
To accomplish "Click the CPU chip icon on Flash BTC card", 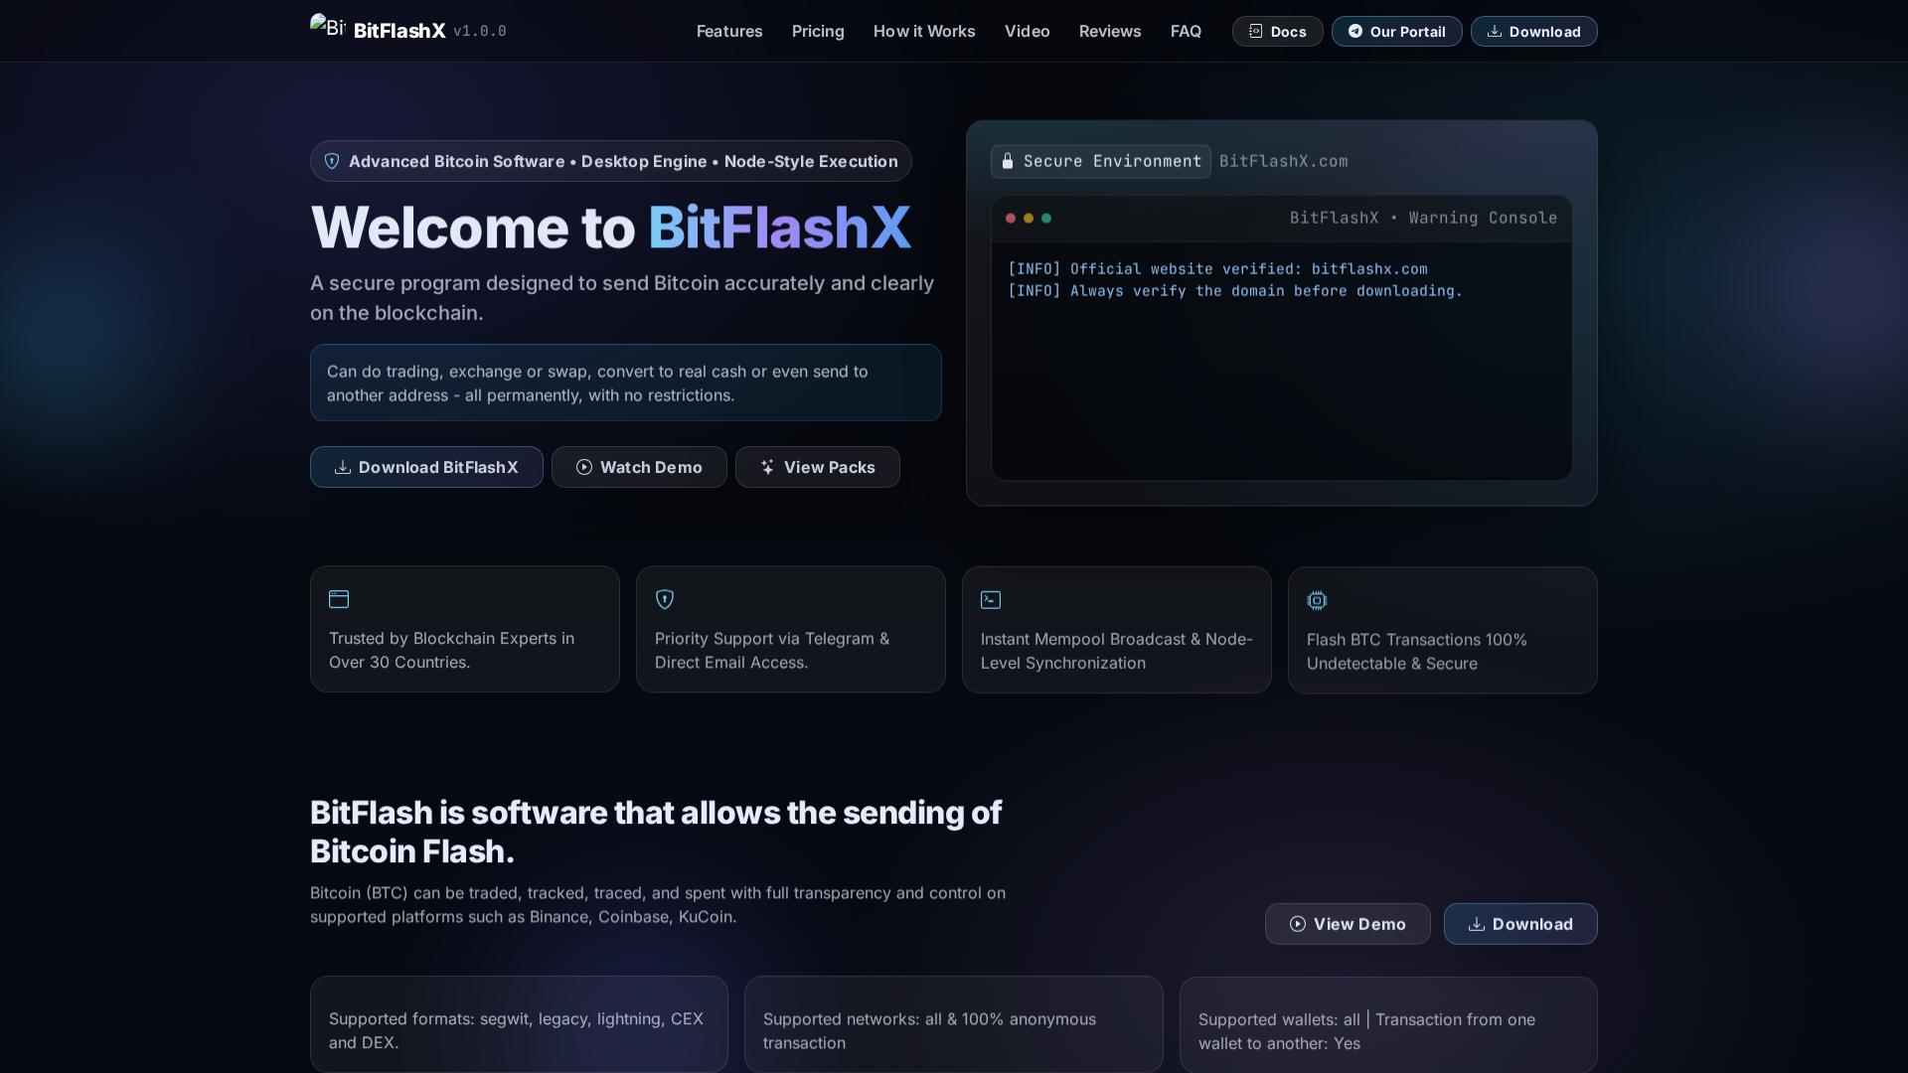I will pos(1316,600).
